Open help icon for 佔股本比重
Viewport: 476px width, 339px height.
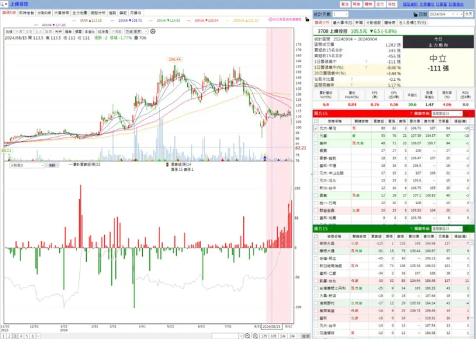[352, 79]
